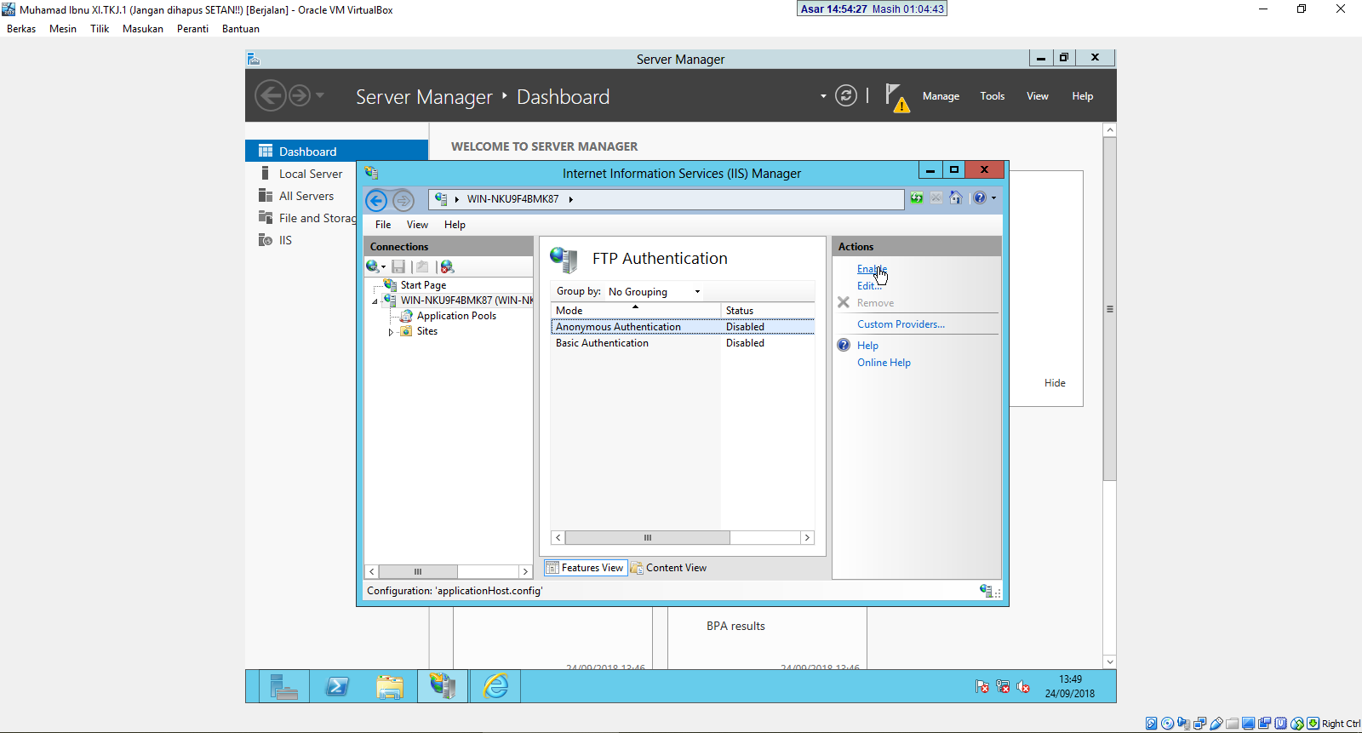Switch to the Features View tab

(586, 568)
